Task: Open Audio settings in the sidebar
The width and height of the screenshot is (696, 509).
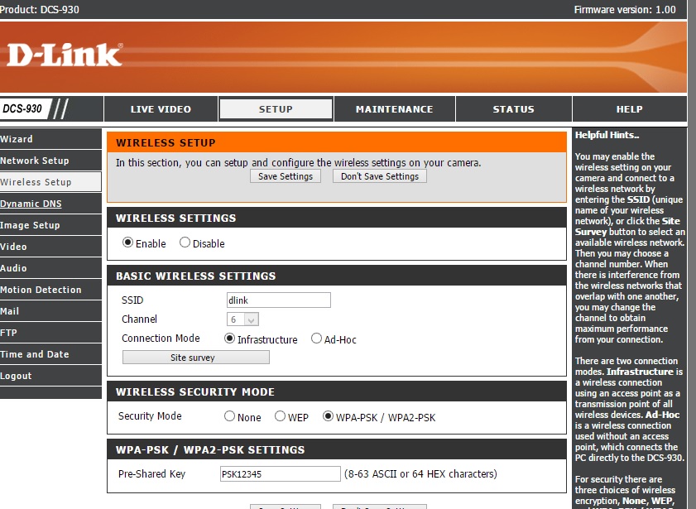Action: click(50, 268)
